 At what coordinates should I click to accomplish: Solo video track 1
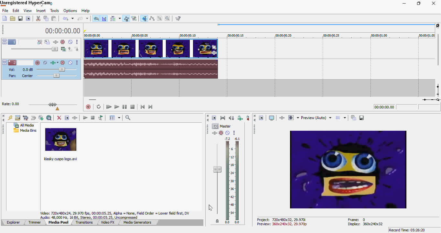tap(77, 42)
